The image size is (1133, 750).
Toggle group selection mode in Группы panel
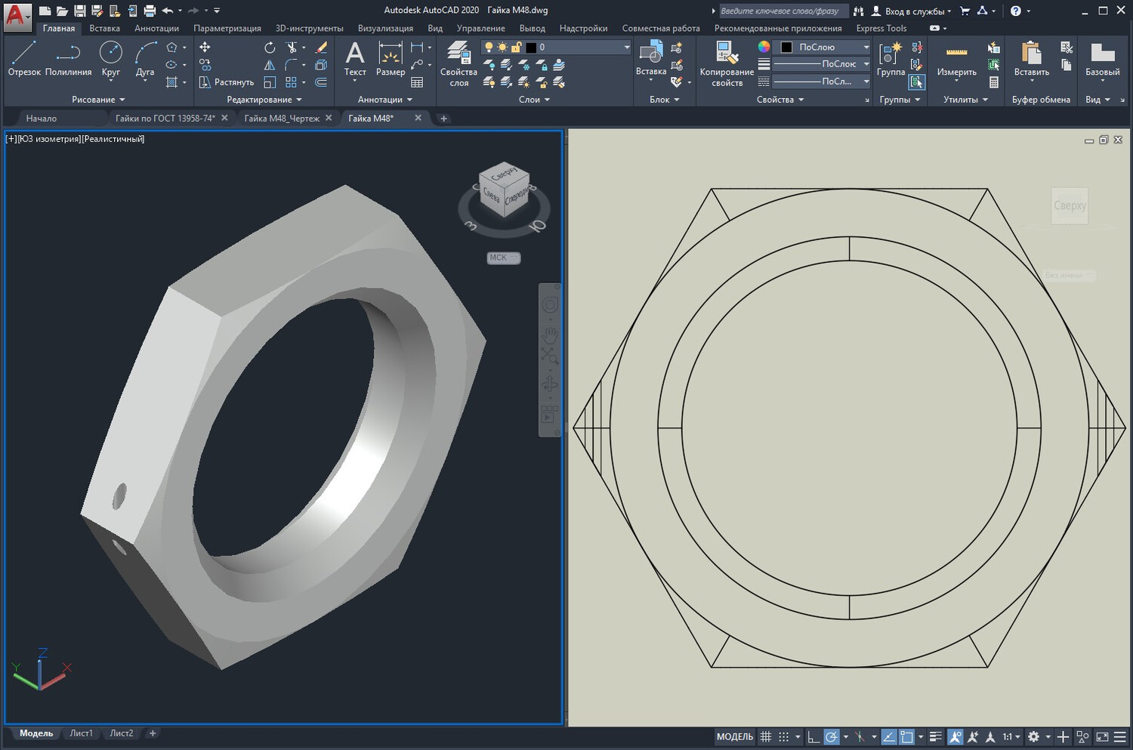917,82
